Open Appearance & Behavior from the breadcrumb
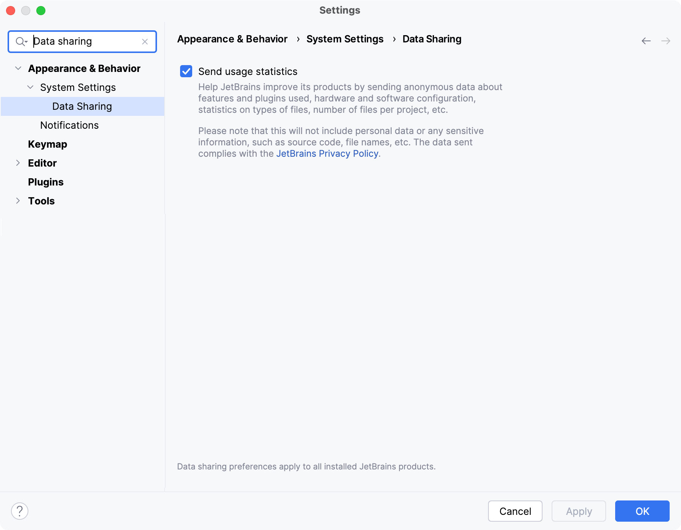 point(232,39)
